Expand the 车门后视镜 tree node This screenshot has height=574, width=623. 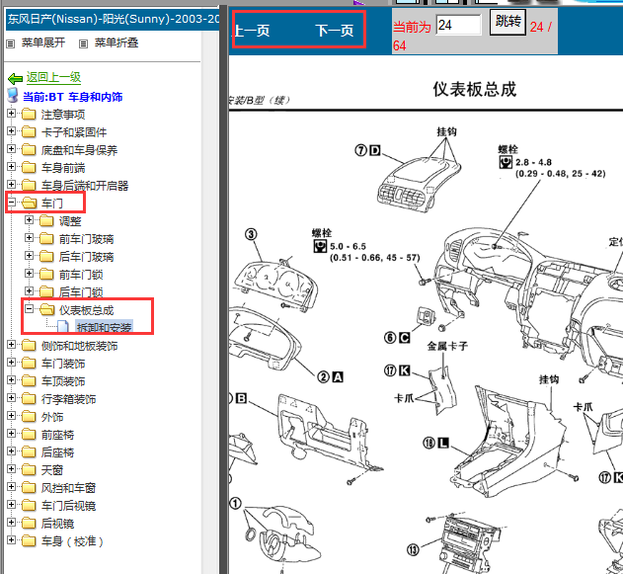11,505
